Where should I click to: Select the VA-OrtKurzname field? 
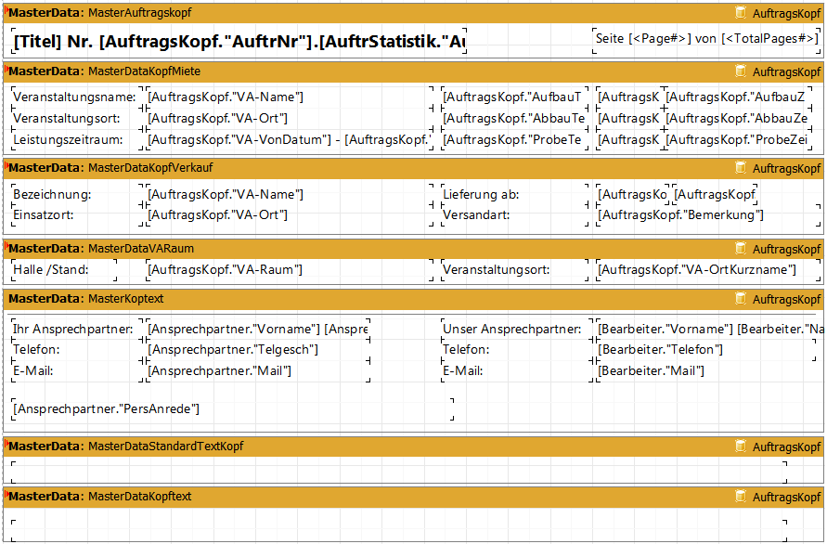click(708, 269)
